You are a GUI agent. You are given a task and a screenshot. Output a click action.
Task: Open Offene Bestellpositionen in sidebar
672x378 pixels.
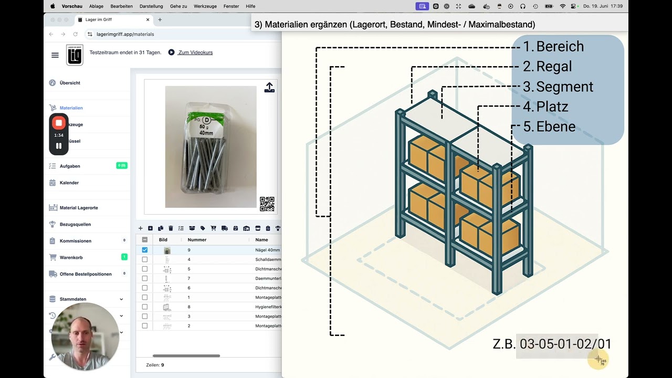click(87, 274)
